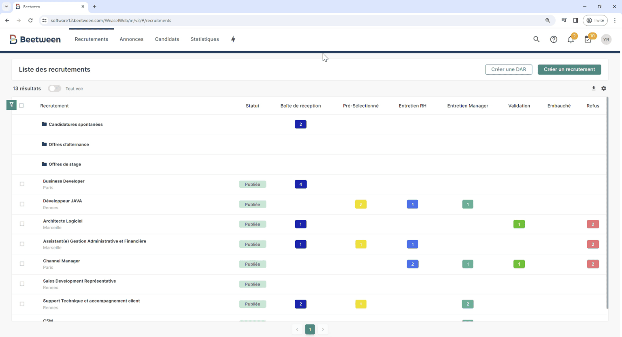Check the Architecte Logiciel row checkbox

[x=22, y=224]
